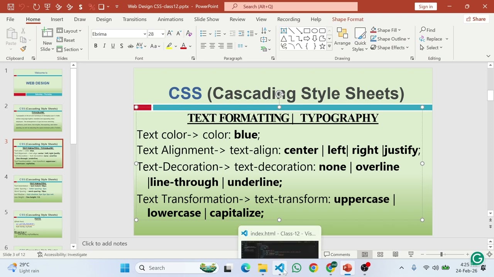494x277 pixels.
Task: Click the Redo/Repeat icon in Quick Access
Action: click(36, 7)
